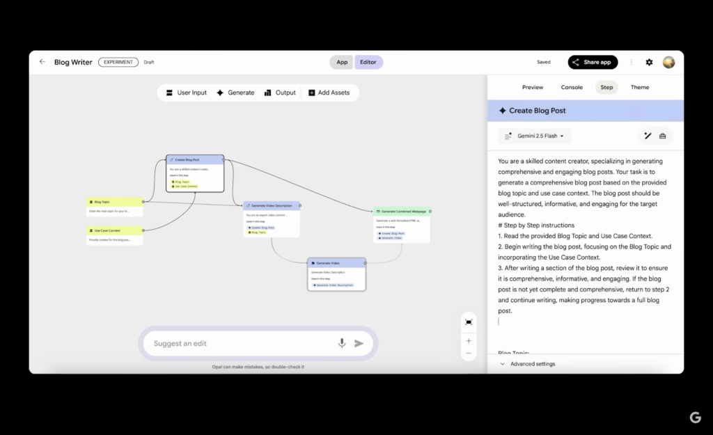Select the Generate Combined Webpage node header
This screenshot has width=713, height=435.
tap(402, 212)
